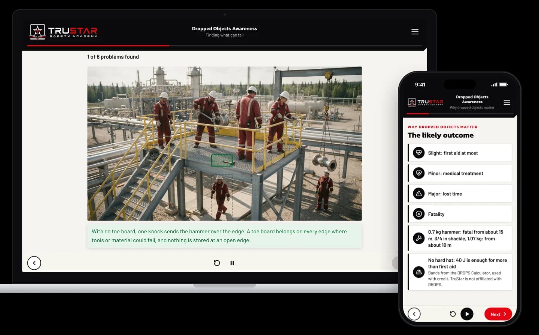539x335 pixels.
Task: Click the 'Dropped Objects Awareness' title on laptop
Action: 225,28
